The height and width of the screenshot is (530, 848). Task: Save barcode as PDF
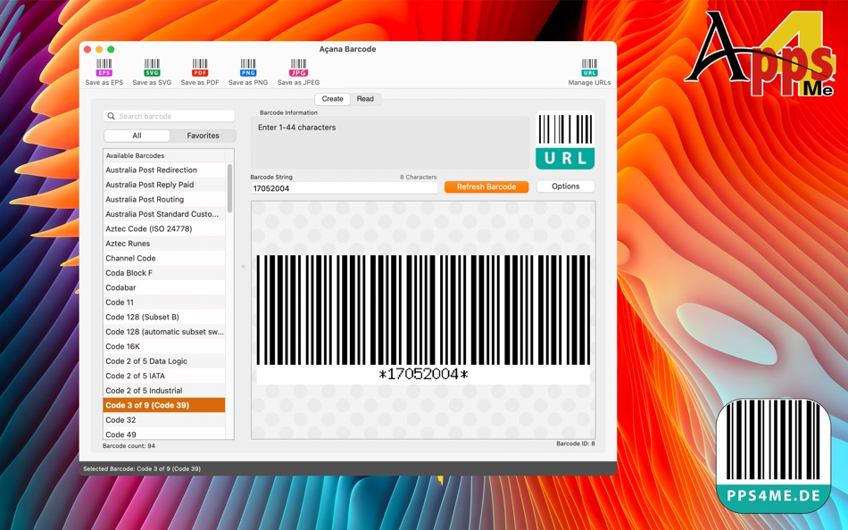[x=200, y=72]
